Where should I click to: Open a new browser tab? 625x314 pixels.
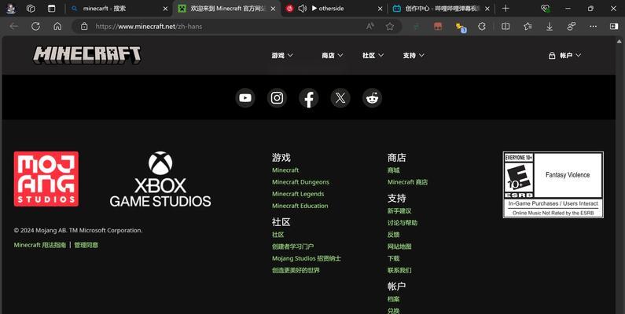(x=506, y=9)
